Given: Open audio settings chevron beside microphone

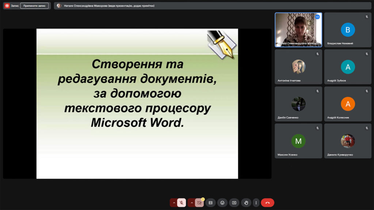Looking at the screenshot, I should point(174,203).
